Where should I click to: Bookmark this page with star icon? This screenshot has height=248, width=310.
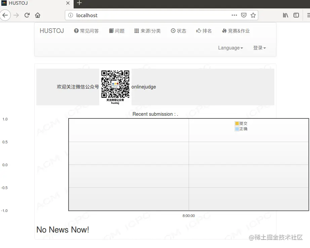[253, 15]
